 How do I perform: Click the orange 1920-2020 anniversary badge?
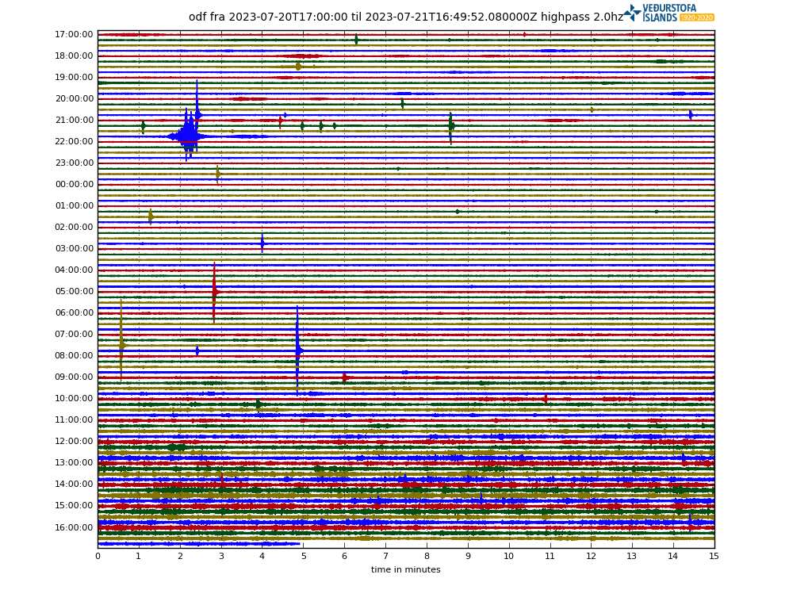pos(697,17)
